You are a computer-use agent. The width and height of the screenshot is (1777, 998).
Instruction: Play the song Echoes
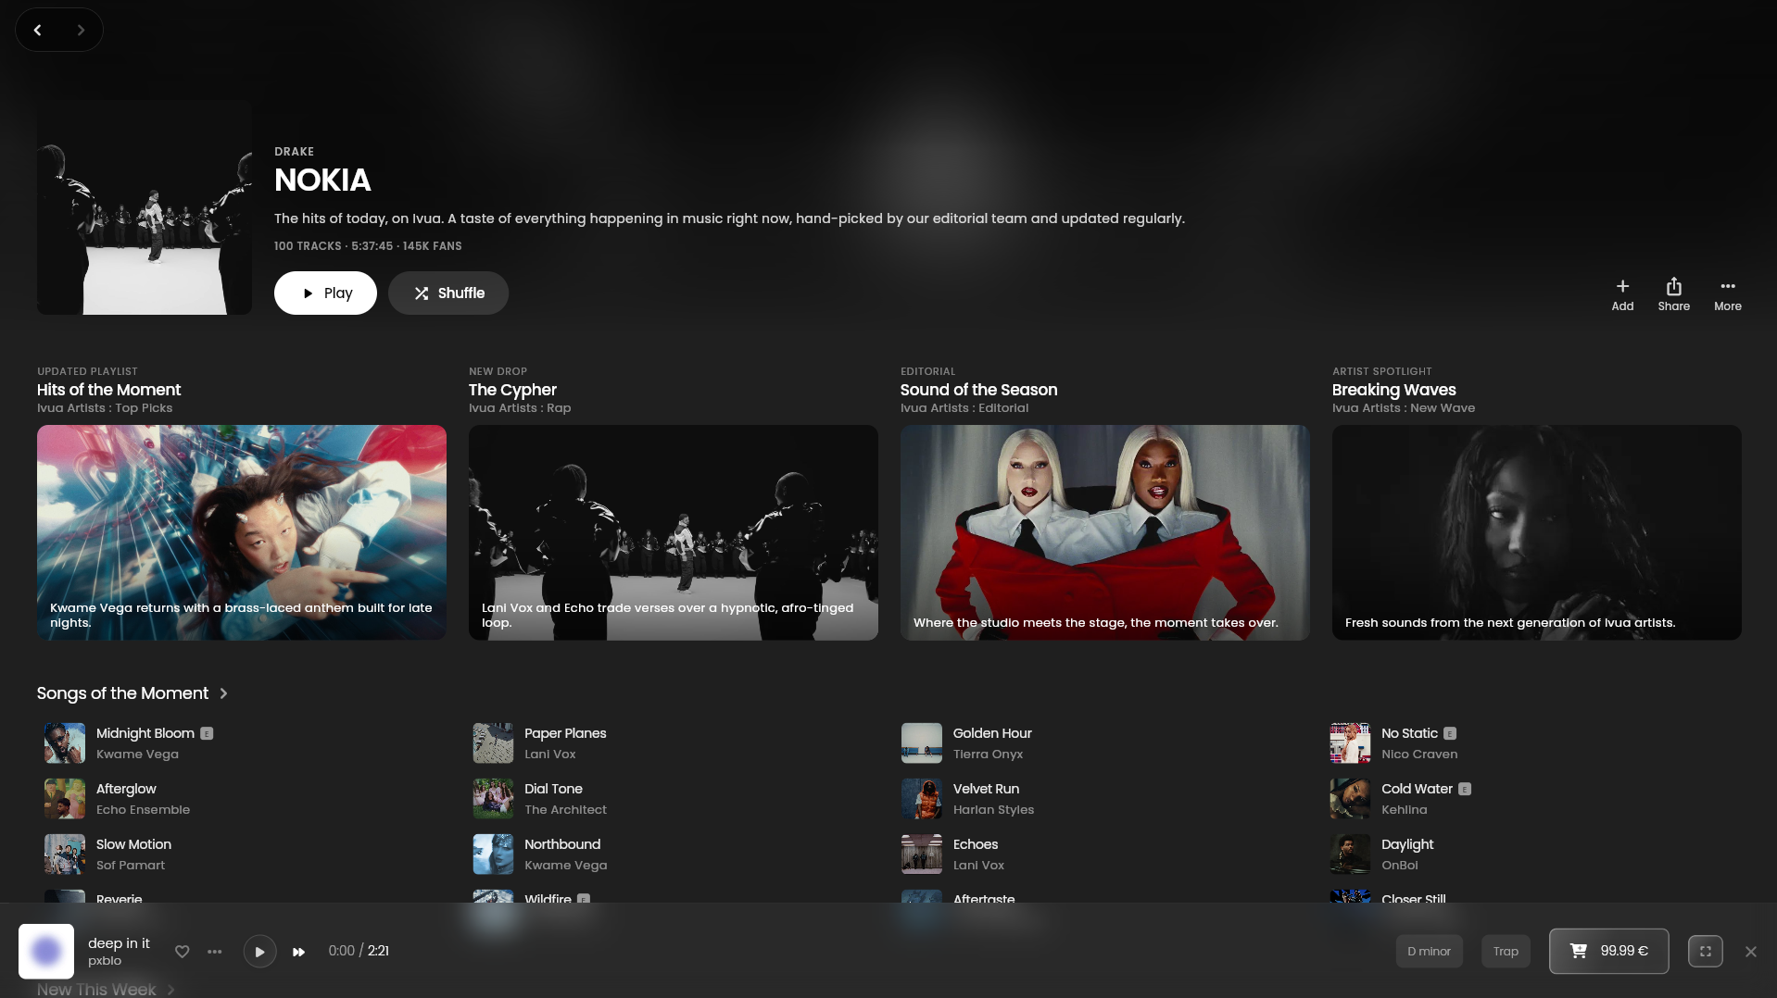pos(976,844)
